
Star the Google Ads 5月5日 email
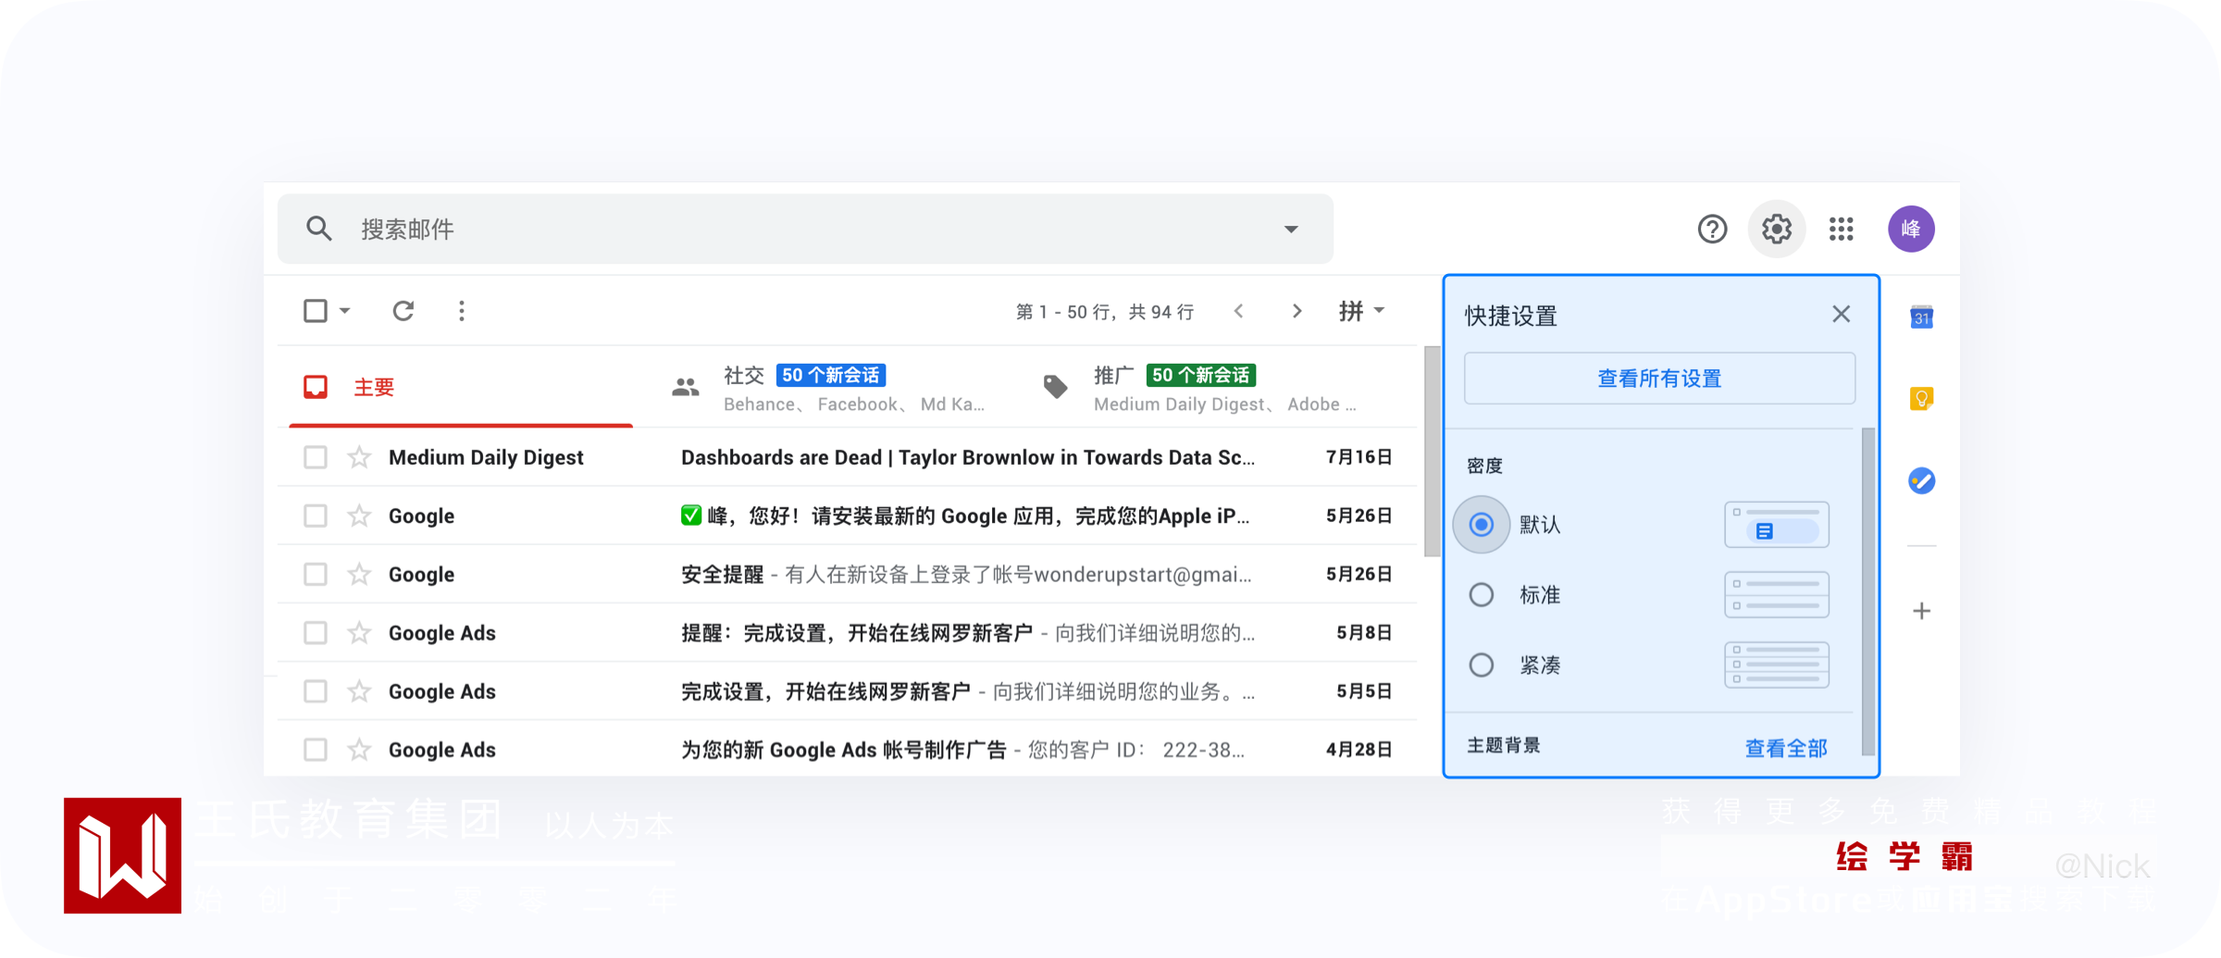click(x=359, y=691)
